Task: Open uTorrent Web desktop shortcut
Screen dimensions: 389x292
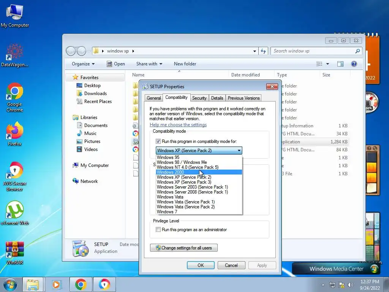Action: [x=15, y=213]
